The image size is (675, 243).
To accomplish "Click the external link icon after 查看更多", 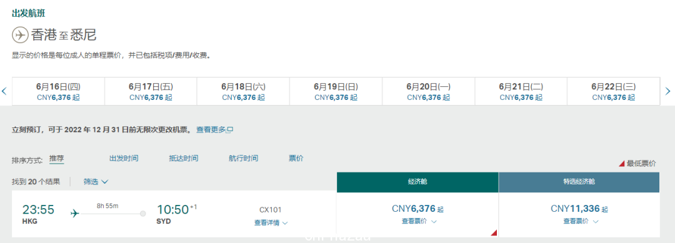I will point(230,129).
